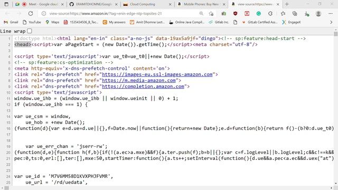The height and width of the screenshot is (190, 338).
Task: Open the Maps bookmark
Action: 52,22
